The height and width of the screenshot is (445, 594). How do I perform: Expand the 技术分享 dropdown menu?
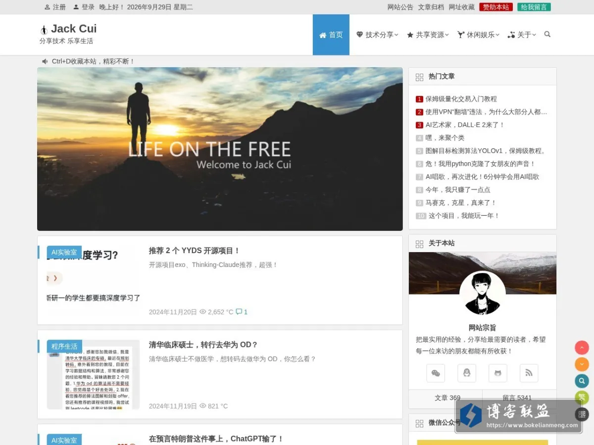pos(377,35)
